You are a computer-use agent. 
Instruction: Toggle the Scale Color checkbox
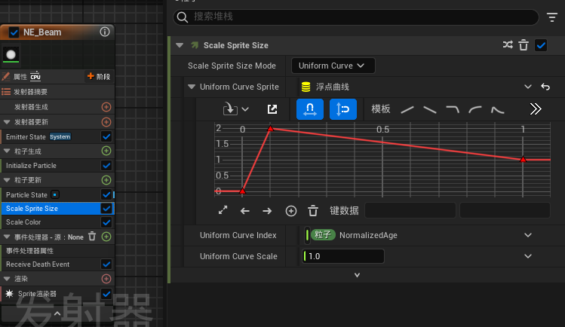(106, 222)
